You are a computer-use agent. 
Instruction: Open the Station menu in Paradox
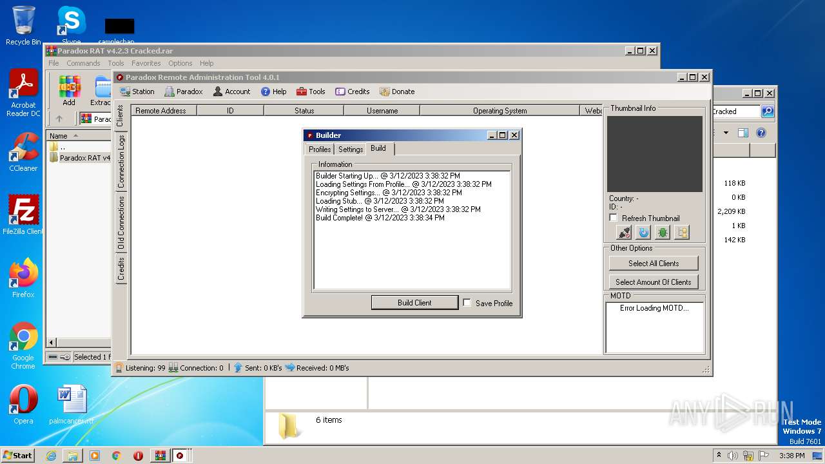tap(137, 92)
